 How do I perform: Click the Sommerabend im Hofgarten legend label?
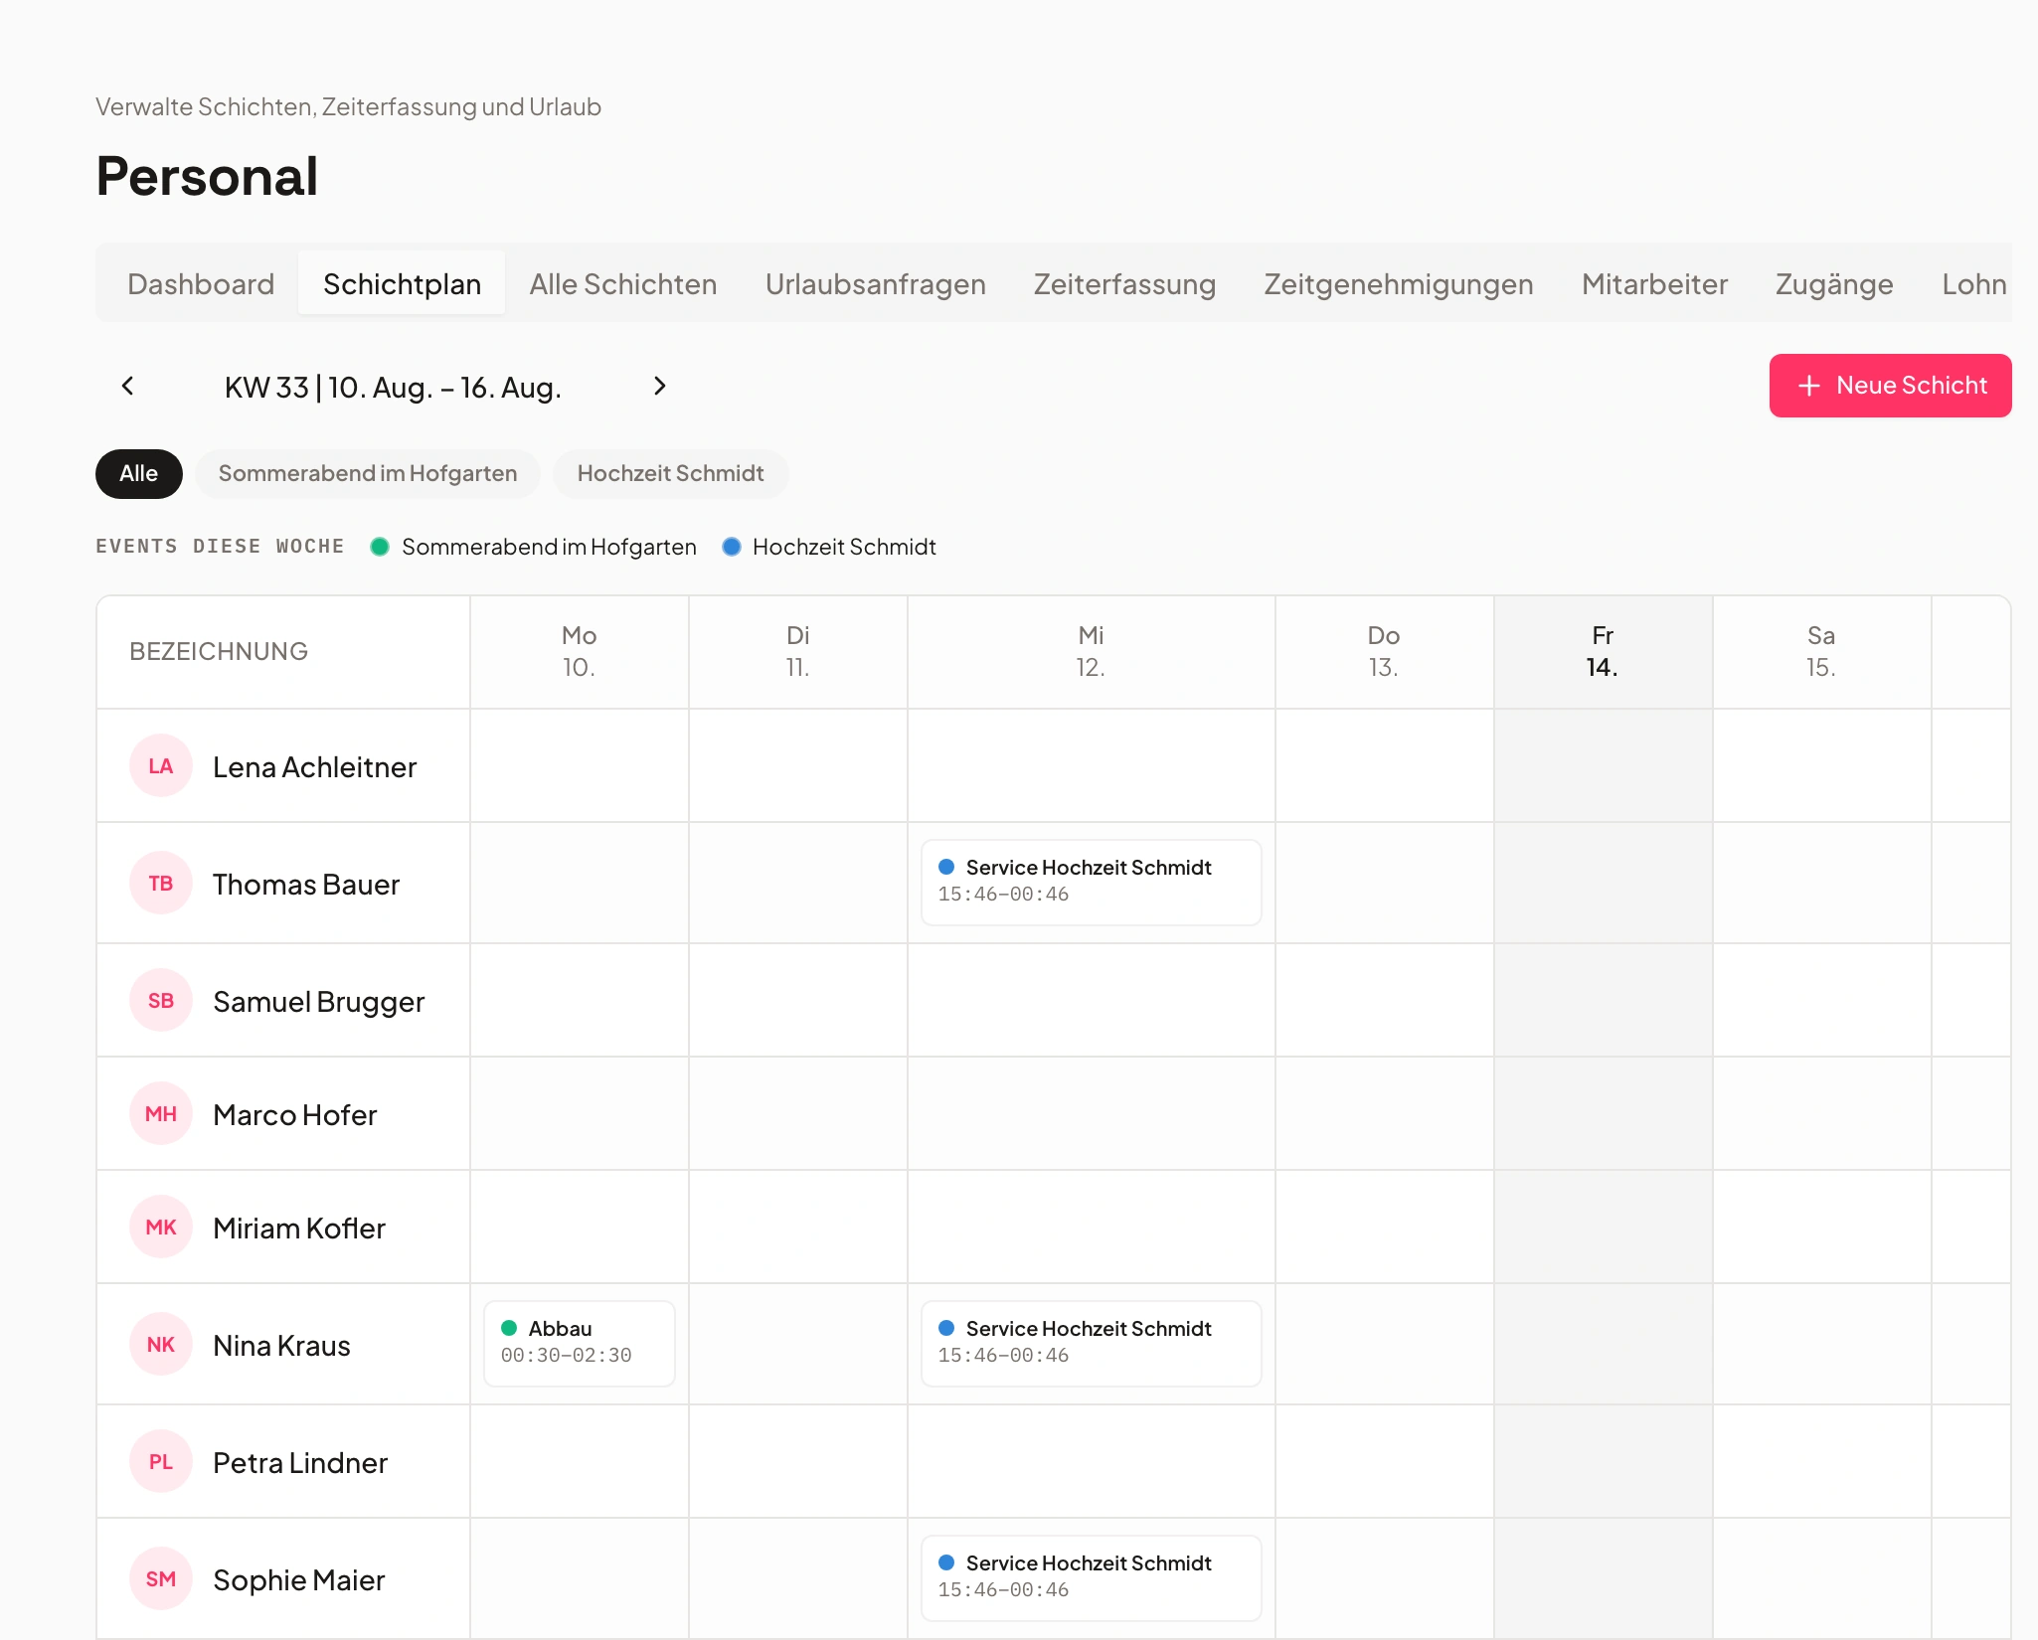pos(549,547)
